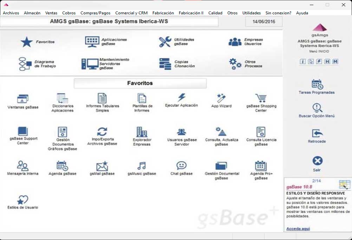352x240 pixels.
Task: Launch Ventanas gsBase
Action: pyautogui.click(x=23, y=102)
